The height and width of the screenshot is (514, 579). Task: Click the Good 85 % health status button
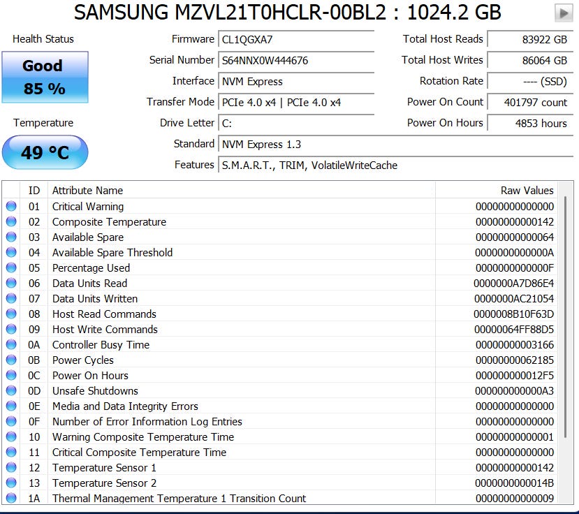point(45,78)
